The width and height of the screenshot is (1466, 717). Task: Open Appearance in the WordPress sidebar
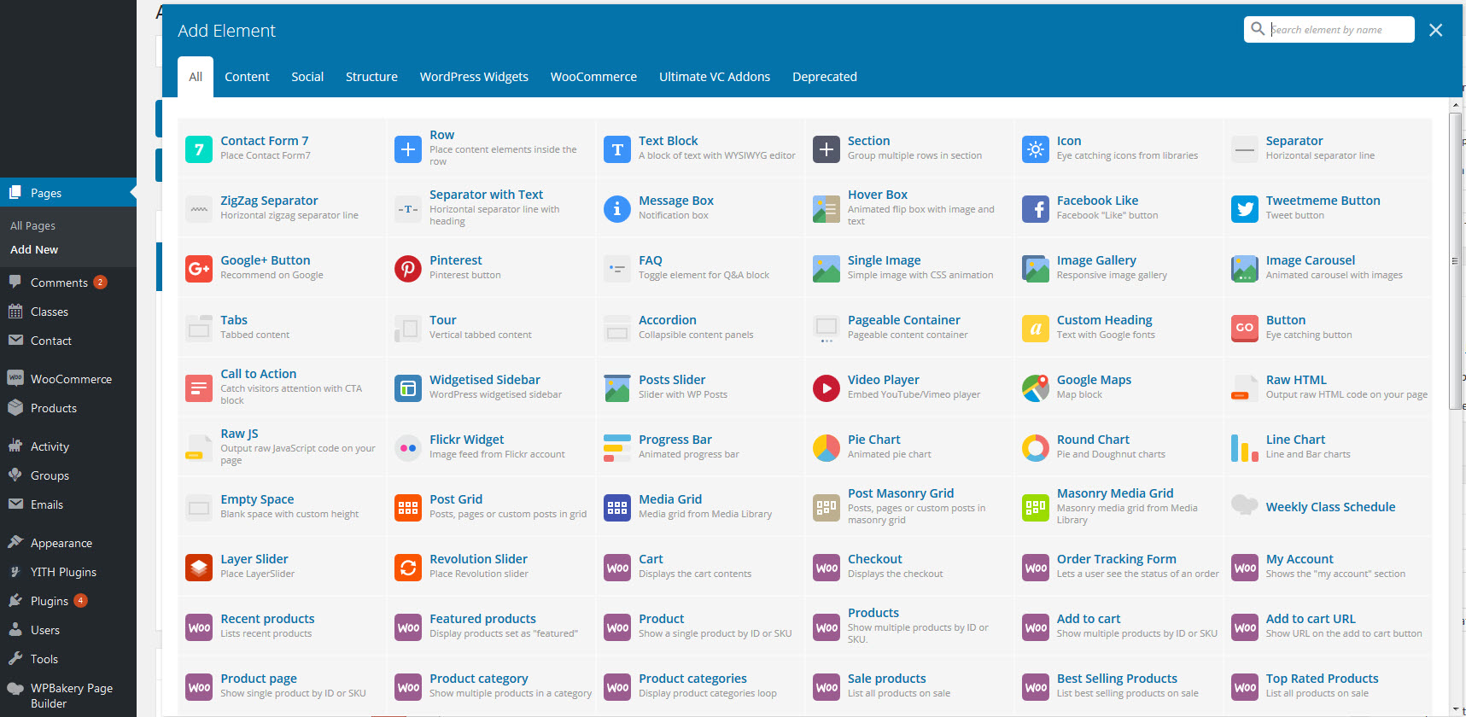tap(61, 543)
